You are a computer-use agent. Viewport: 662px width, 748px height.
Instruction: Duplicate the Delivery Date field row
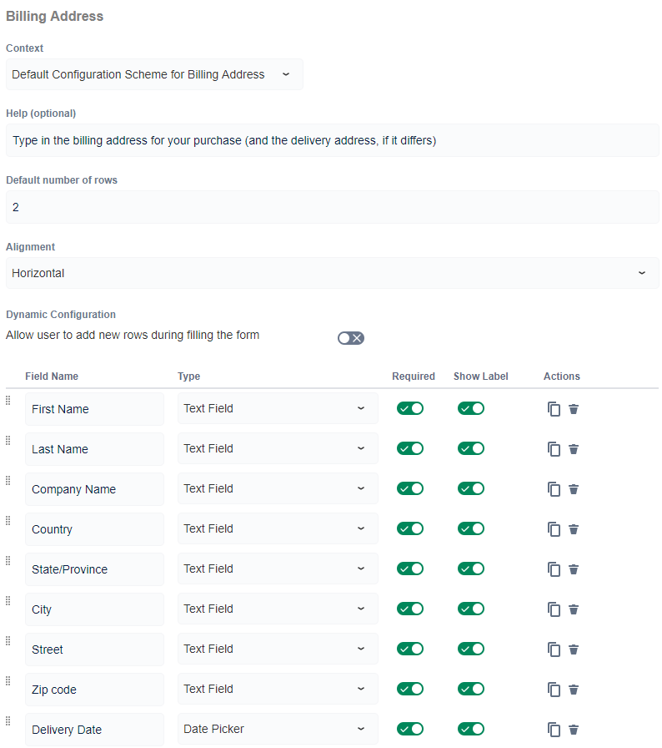click(554, 729)
